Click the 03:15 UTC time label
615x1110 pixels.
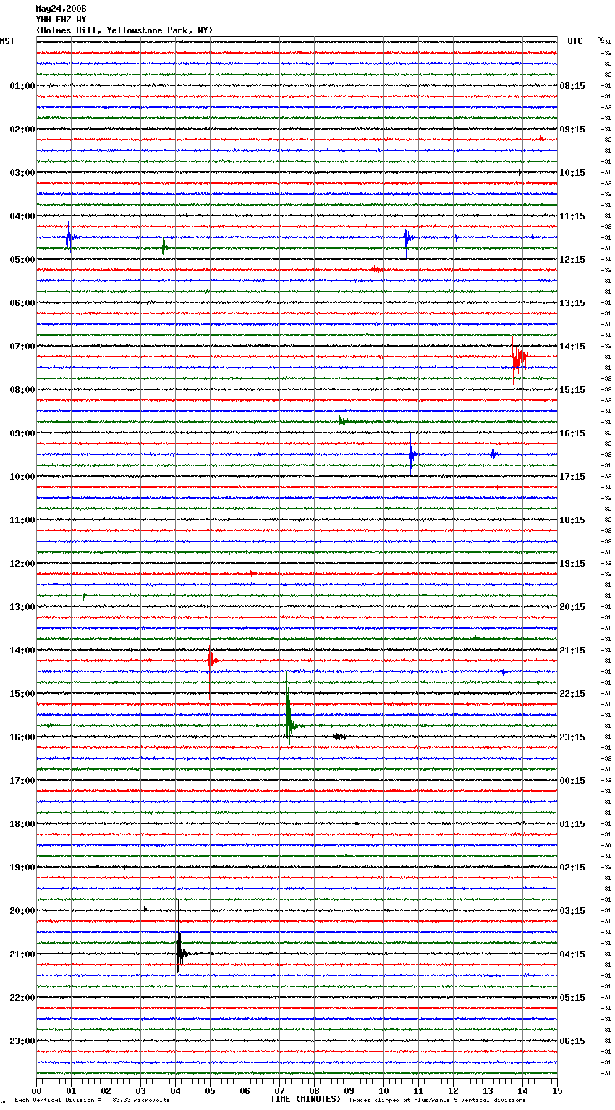572,911
